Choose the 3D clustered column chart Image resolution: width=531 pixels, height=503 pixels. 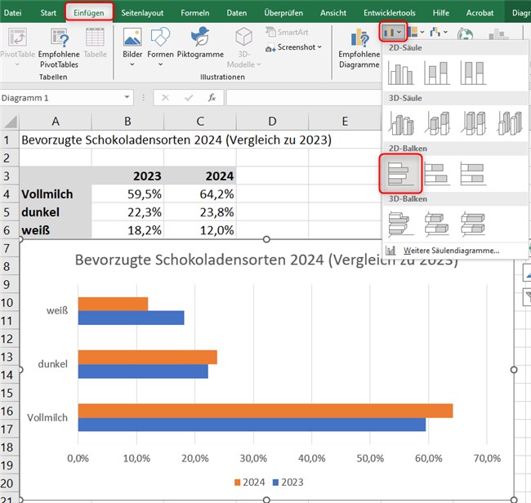[400, 124]
